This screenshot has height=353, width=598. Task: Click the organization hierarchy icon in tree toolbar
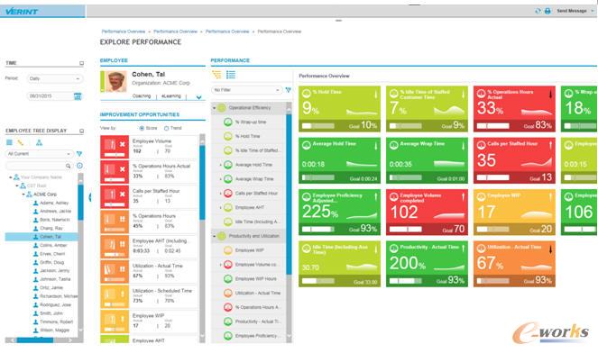(x=39, y=143)
